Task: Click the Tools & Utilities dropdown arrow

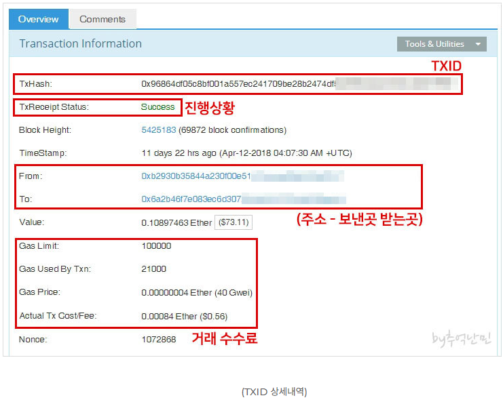Action: click(x=478, y=44)
